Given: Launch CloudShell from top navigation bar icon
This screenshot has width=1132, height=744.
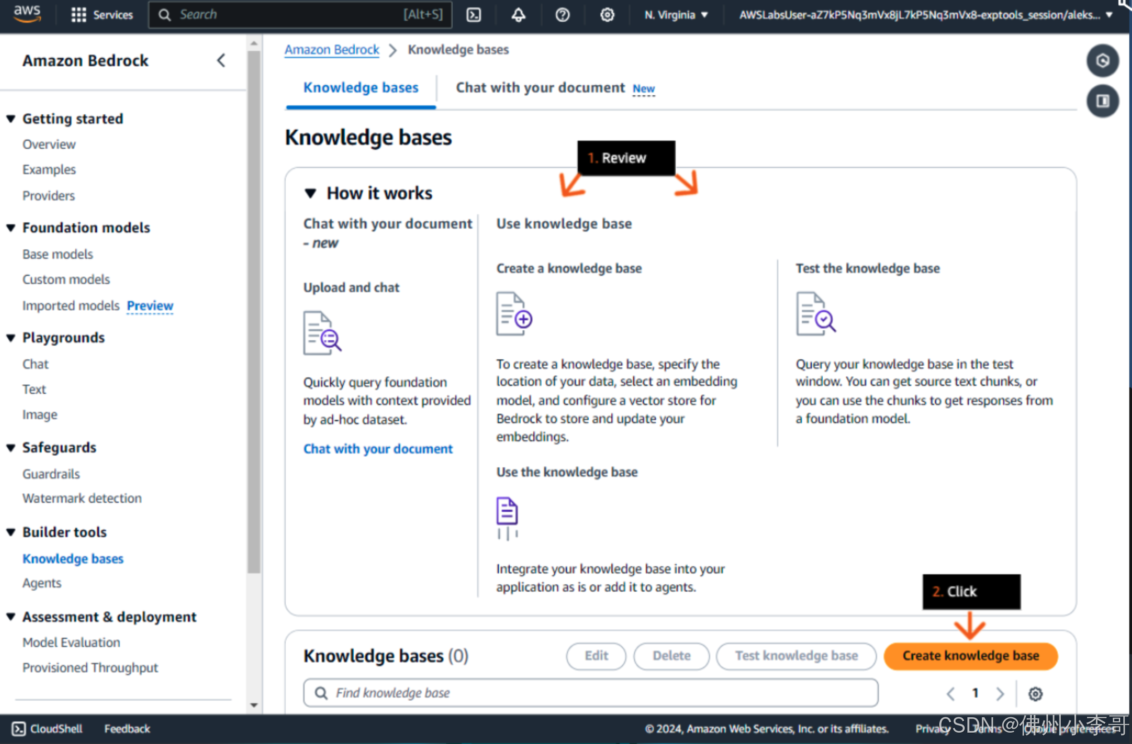Looking at the screenshot, I should (x=474, y=15).
